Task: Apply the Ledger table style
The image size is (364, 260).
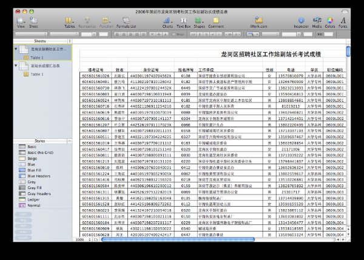Action: 29,199
